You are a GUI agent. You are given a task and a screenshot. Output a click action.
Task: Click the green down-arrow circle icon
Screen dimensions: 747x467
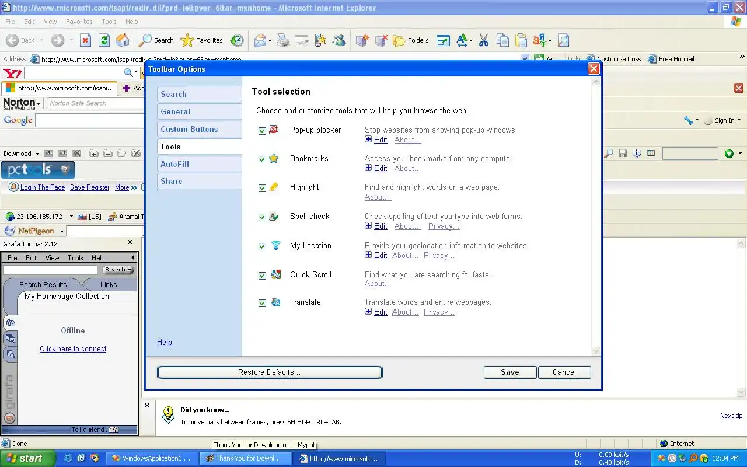[x=729, y=154]
